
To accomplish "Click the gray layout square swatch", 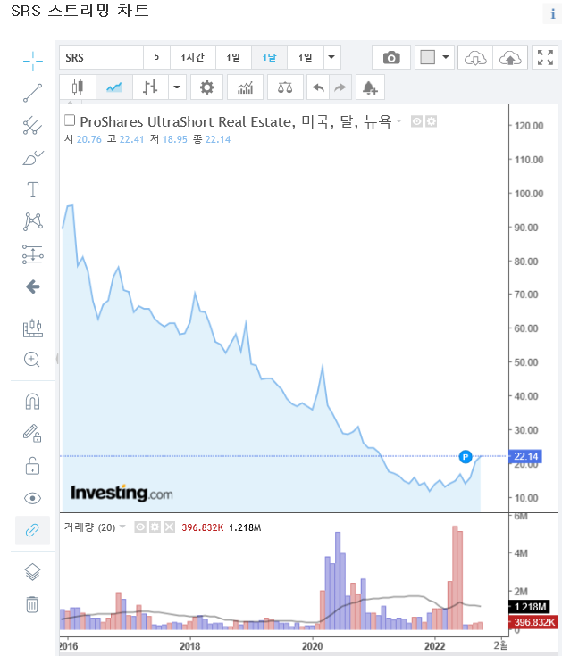I will pyautogui.click(x=428, y=57).
